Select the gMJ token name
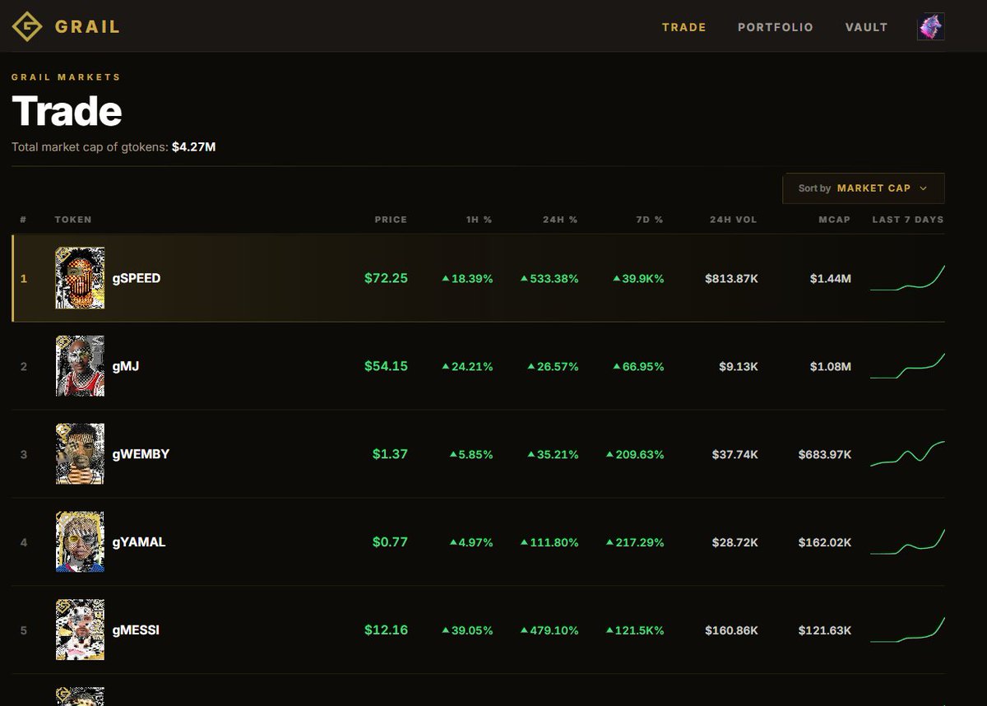The height and width of the screenshot is (706, 987). pyautogui.click(x=126, y=366)
